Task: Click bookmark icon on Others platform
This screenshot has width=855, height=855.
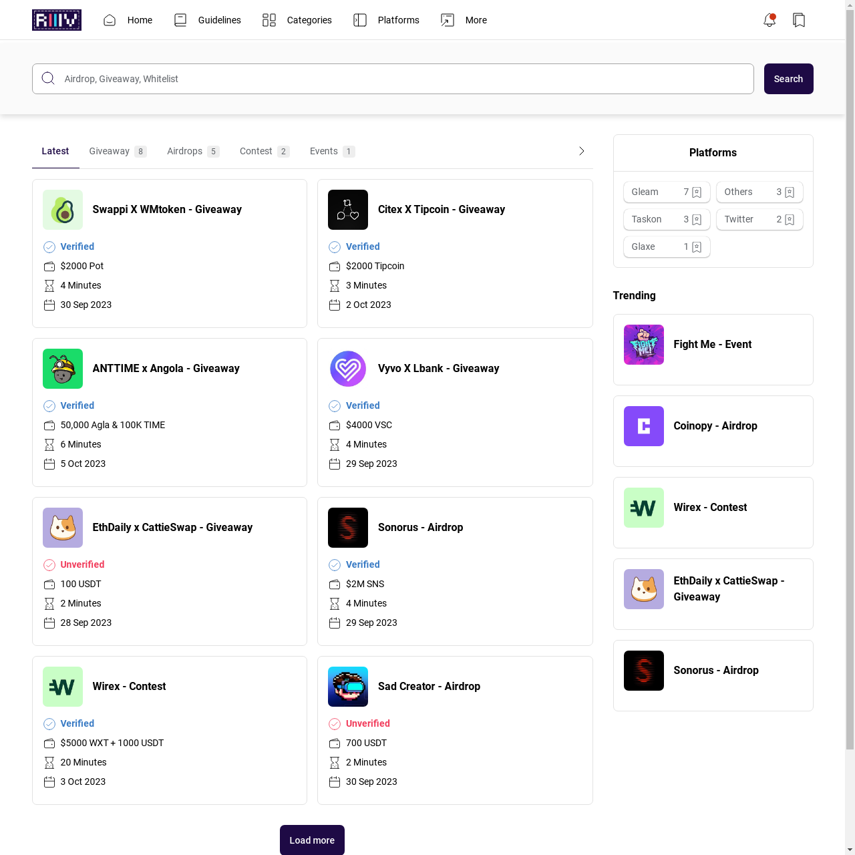Action: pos(790,192)
